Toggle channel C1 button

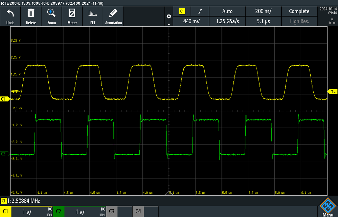point(6,211)
